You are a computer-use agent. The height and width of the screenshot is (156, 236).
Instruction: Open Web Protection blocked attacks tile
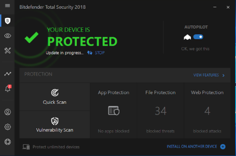click(x=207, y=110)
